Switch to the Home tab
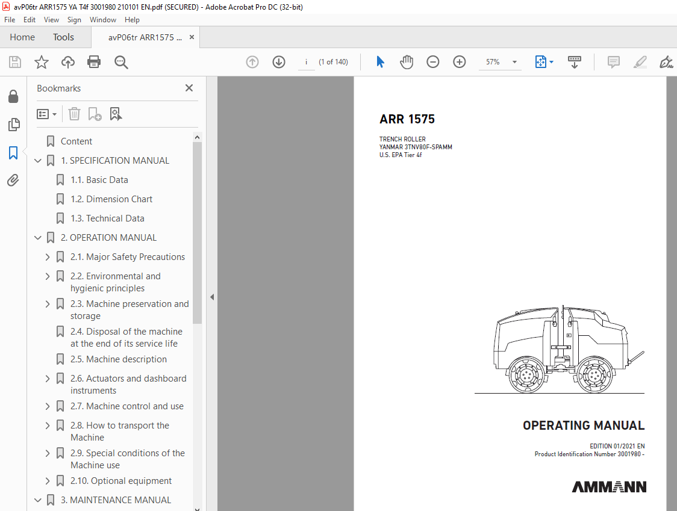 pos(22,37)
